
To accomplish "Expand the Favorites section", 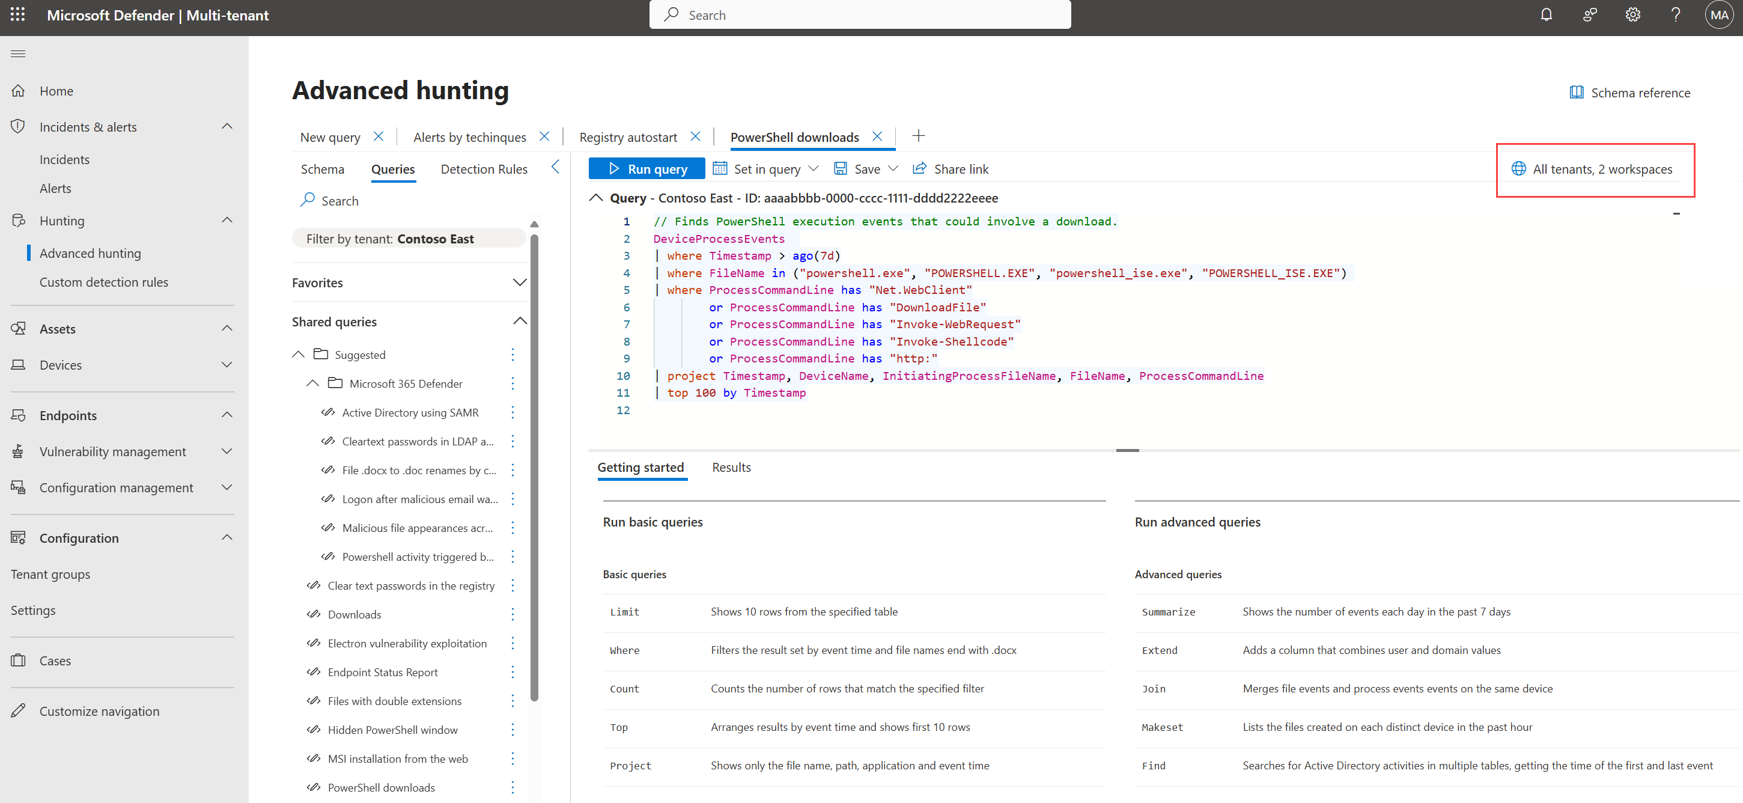I will point(519,283).
